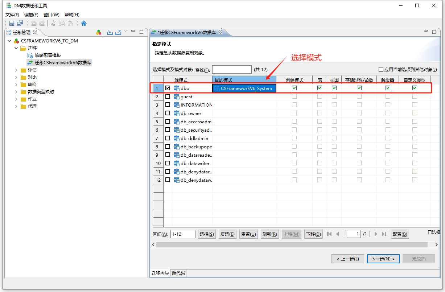This screenshot has width=445, height=292.
Task: Open the blue Home icon
Action: tap(84, 24)
